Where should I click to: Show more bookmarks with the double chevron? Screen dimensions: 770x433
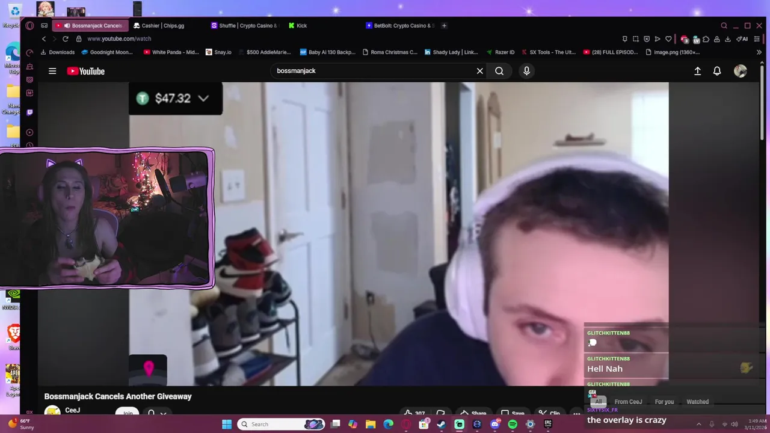click(759, 52)
